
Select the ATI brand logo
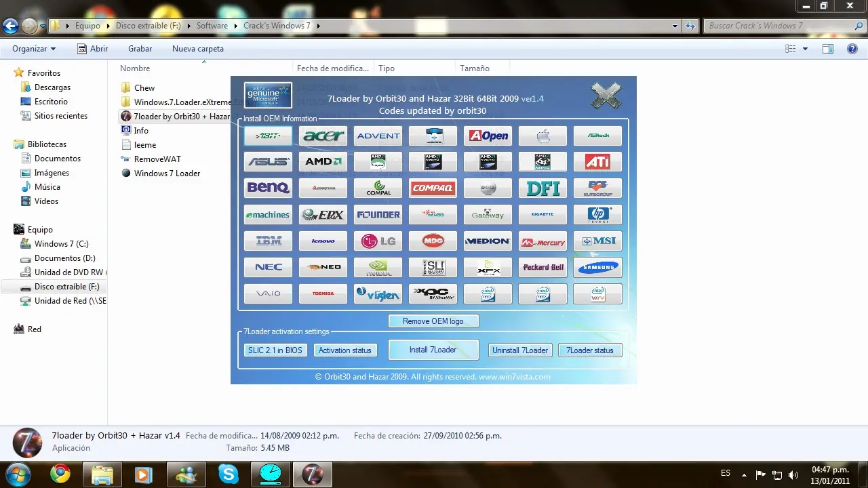tap(597, 161)
